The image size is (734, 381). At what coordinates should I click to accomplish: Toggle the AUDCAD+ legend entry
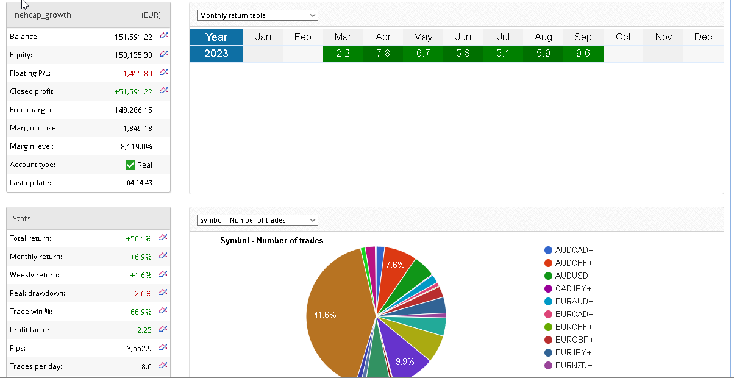tap(574, 251)
